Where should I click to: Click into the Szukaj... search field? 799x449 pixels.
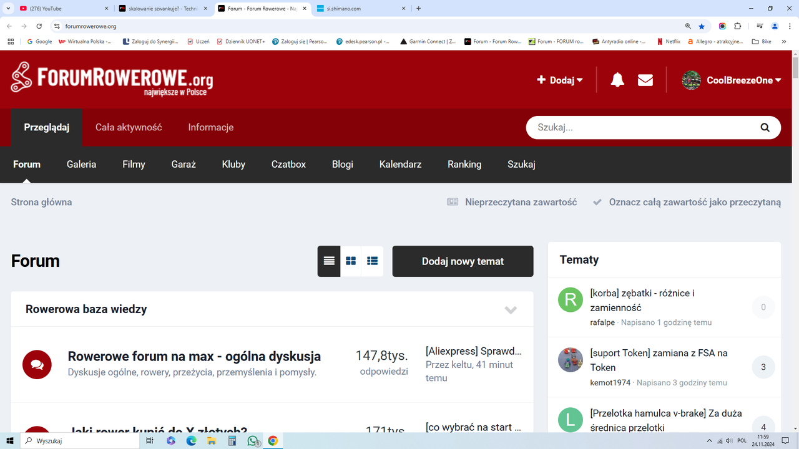[643, 127]
